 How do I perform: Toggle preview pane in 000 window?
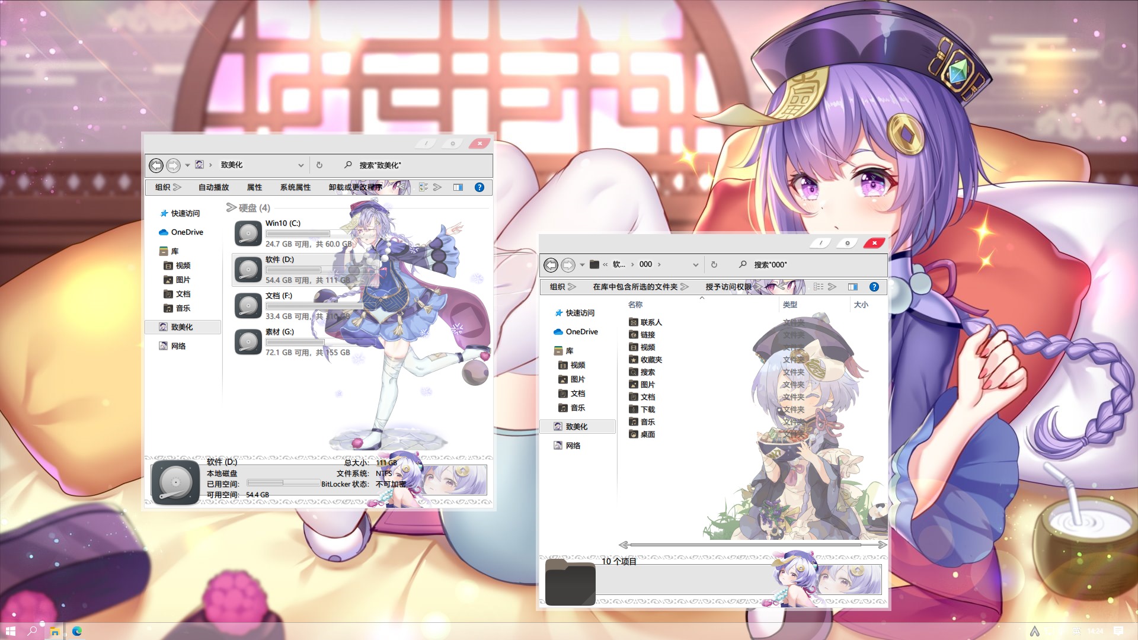point(852,287)
